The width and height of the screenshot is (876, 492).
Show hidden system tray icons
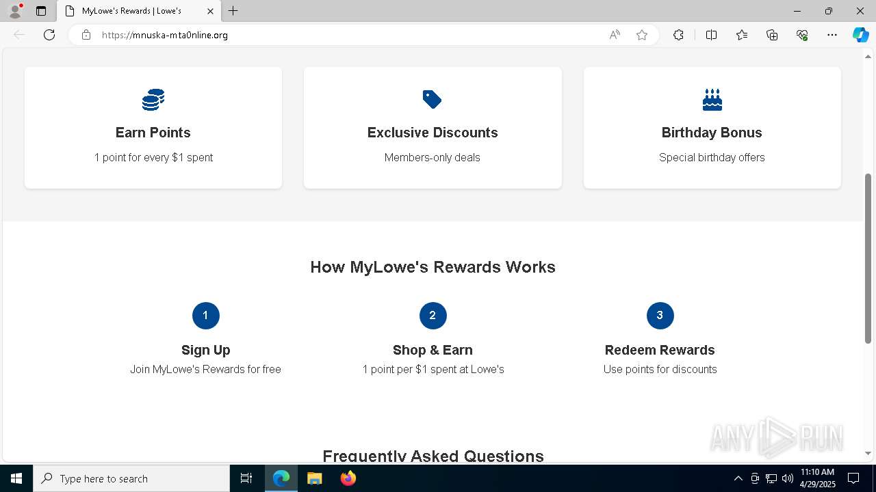tap(738, 478)
